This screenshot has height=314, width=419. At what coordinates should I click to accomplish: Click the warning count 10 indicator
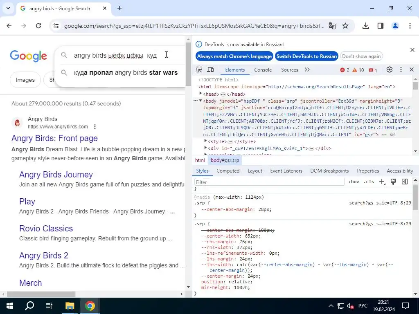[x=358, y=70]
